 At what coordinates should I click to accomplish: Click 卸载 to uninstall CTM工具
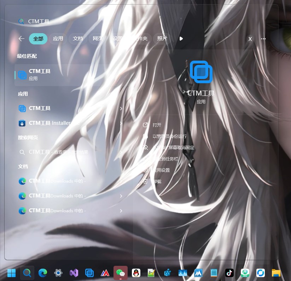157,182
